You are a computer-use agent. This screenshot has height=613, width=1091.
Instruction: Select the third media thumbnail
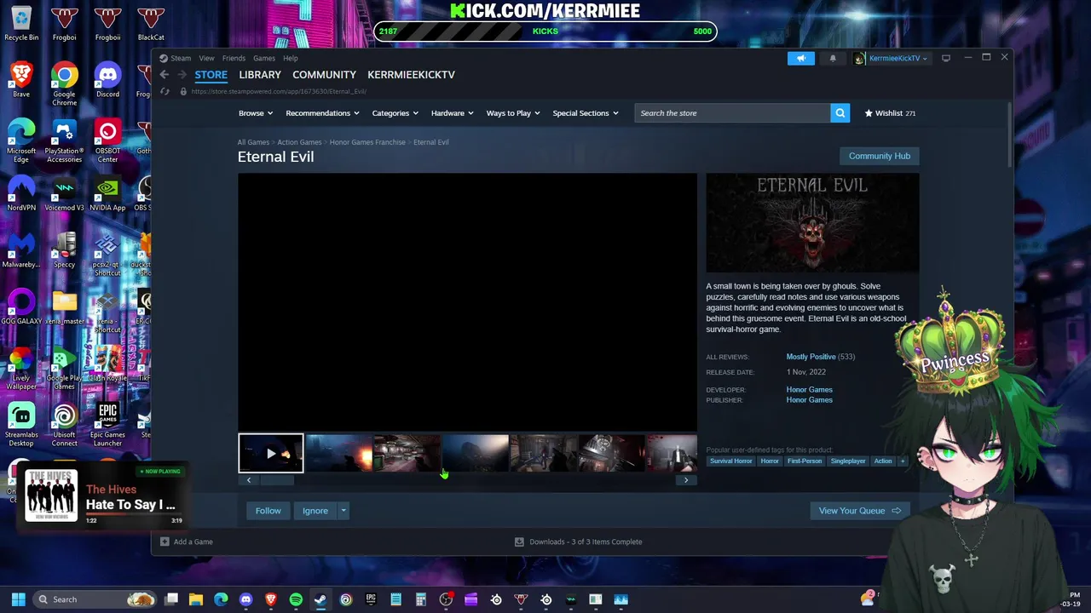tap(407, 454)
